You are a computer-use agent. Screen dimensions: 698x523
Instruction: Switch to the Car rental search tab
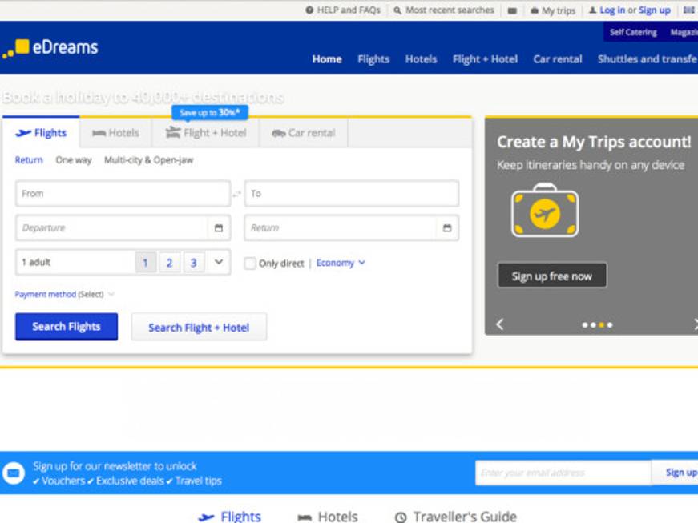(x=304, y=132)
